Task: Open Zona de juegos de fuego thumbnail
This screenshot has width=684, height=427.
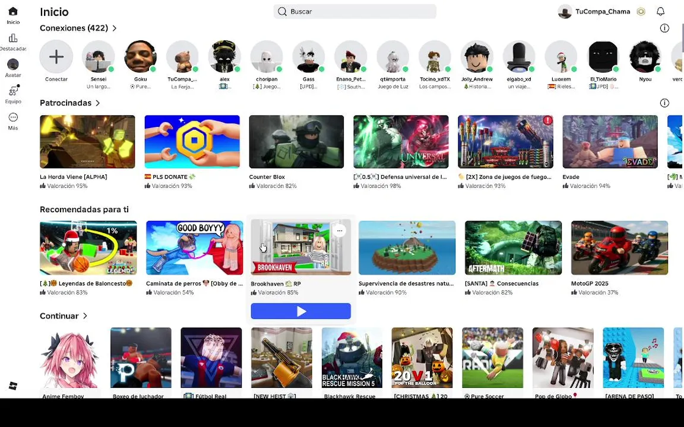Action: click(506, 142)
